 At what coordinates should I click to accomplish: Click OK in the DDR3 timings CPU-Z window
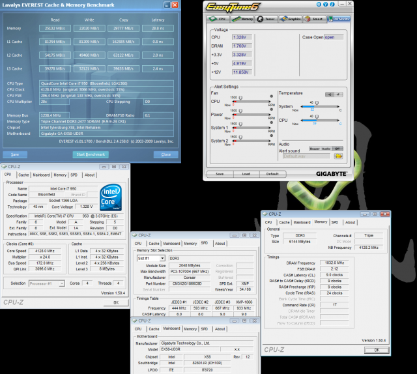pyautogui.click(x=377, y=350)
